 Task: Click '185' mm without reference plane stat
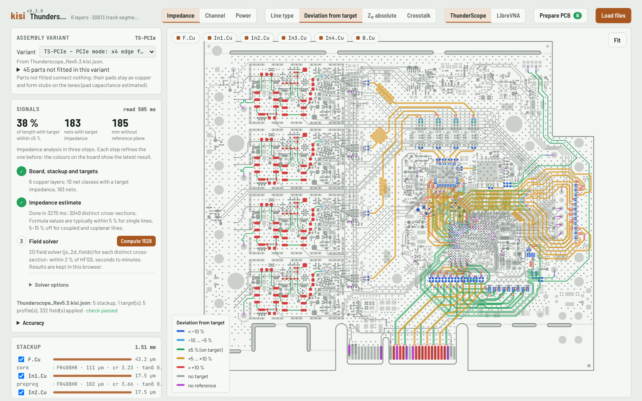[x=120, y=123]
